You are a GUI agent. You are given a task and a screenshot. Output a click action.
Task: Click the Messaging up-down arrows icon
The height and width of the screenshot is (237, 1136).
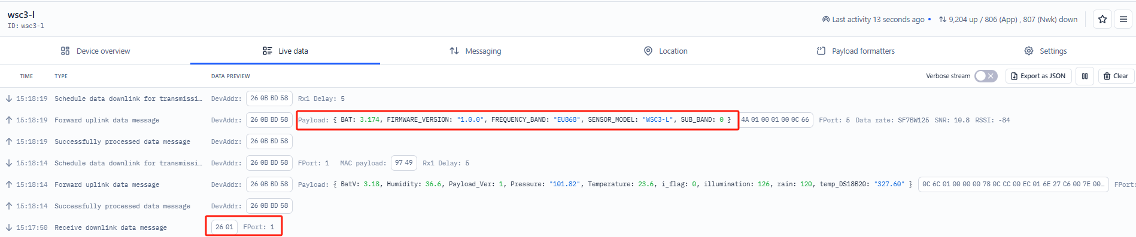454,51
